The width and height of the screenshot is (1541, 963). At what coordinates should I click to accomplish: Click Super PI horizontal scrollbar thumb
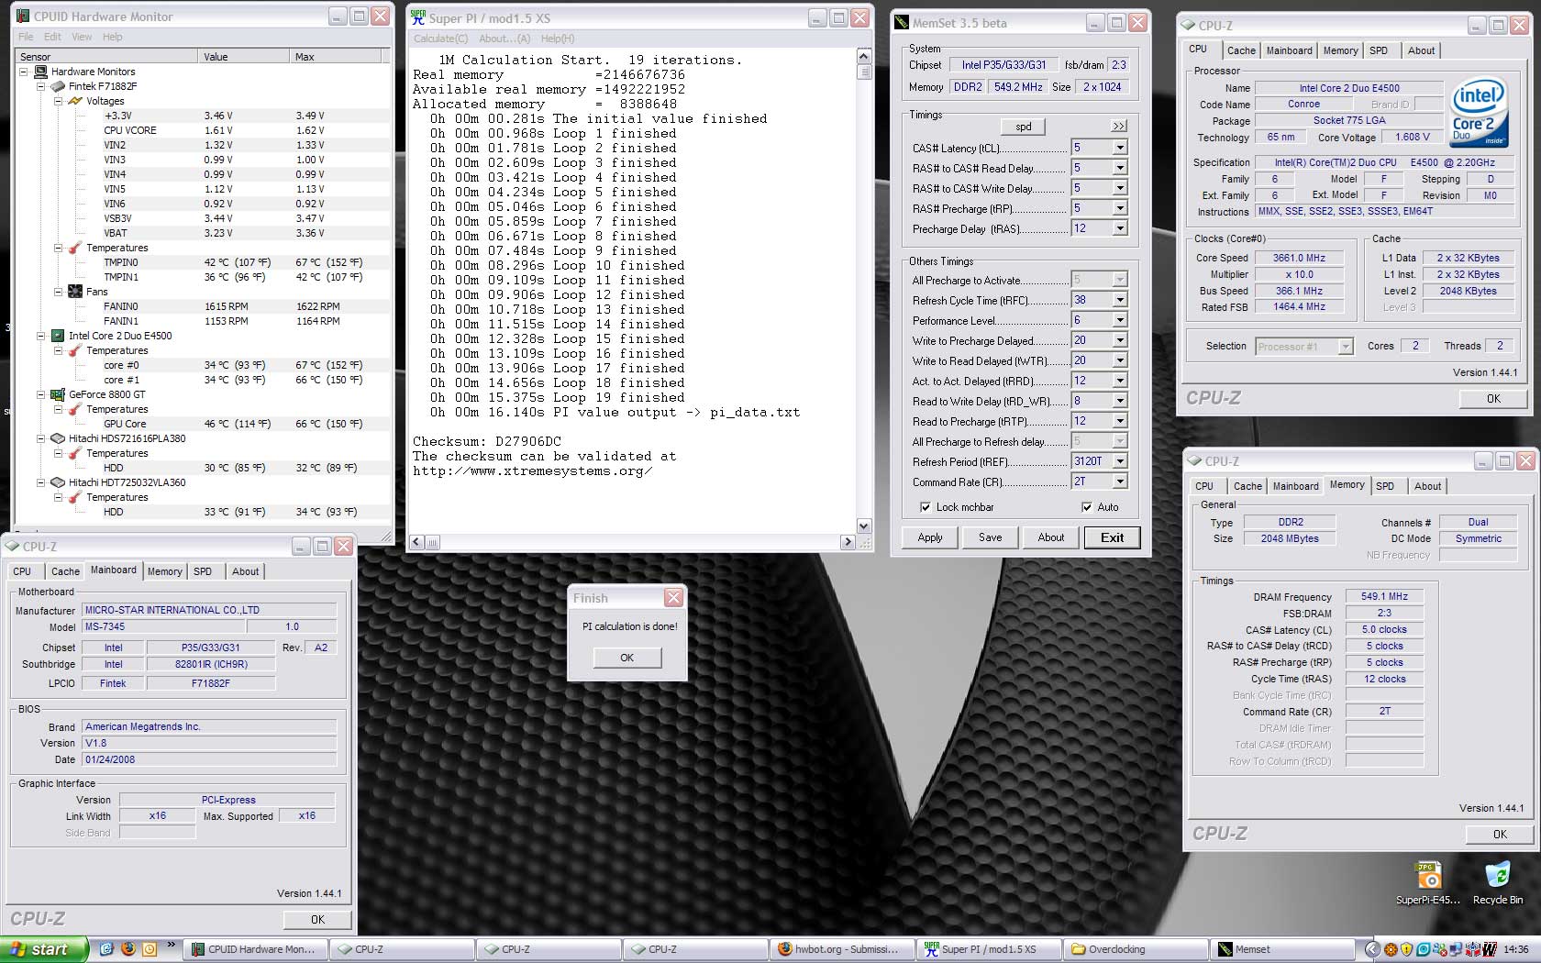click(x=432, y=542)
